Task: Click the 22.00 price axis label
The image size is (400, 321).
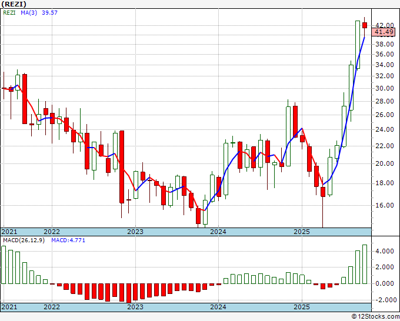Action: click(x=385, y=146)
